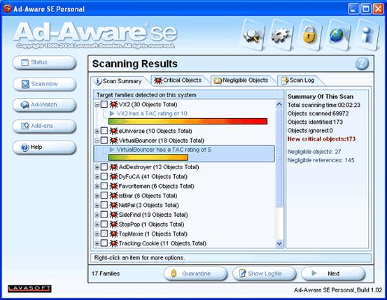This screenshot has height=300, width=387.
Task: Click the bug icon beside VirtualBouncer
Action: pos(113,141)
